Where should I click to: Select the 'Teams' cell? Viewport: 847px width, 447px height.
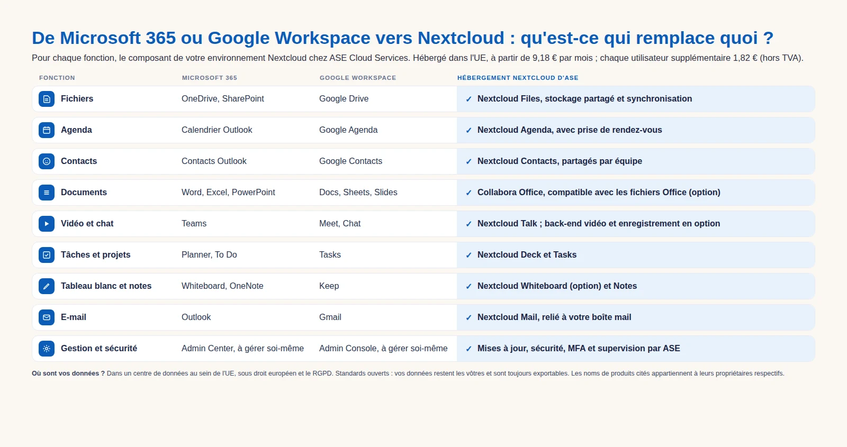tap(194, 224)
